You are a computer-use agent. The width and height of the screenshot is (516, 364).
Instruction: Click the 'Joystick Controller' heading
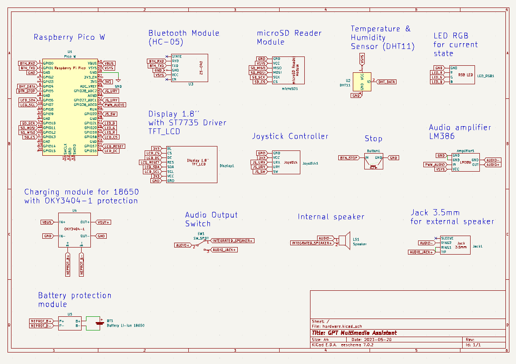290,136
